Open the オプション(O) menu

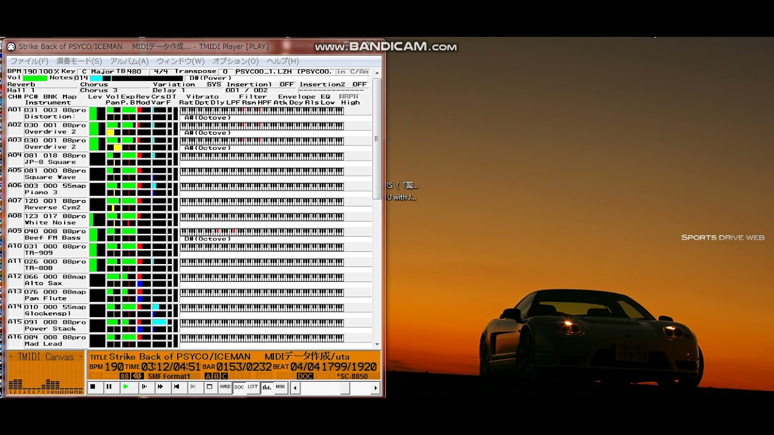[235, 61]
